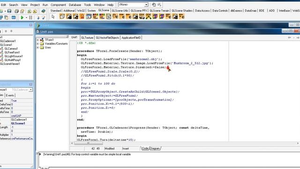Open Run button dropdown arrow
This screenshot has height=169, width=300.
pyautogui.click(x=26, y=18)
